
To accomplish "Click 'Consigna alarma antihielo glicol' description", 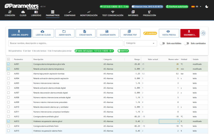I will click(46, 117).
